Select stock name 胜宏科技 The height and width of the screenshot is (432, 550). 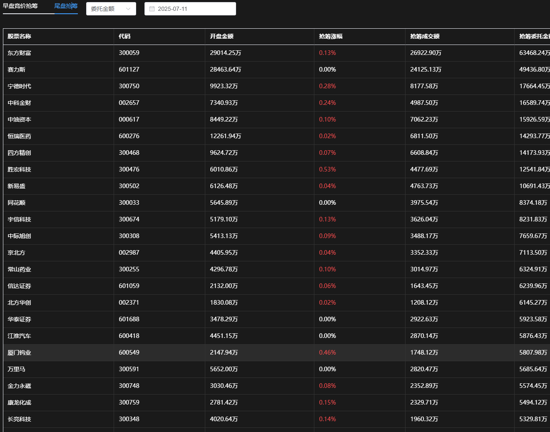[20, 170]
